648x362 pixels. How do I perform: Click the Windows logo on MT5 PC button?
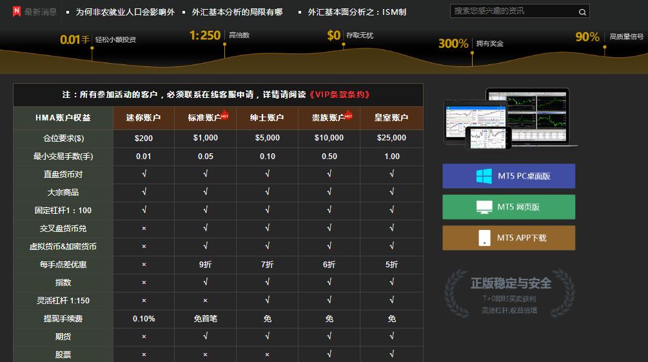click(x=484, y=176)
